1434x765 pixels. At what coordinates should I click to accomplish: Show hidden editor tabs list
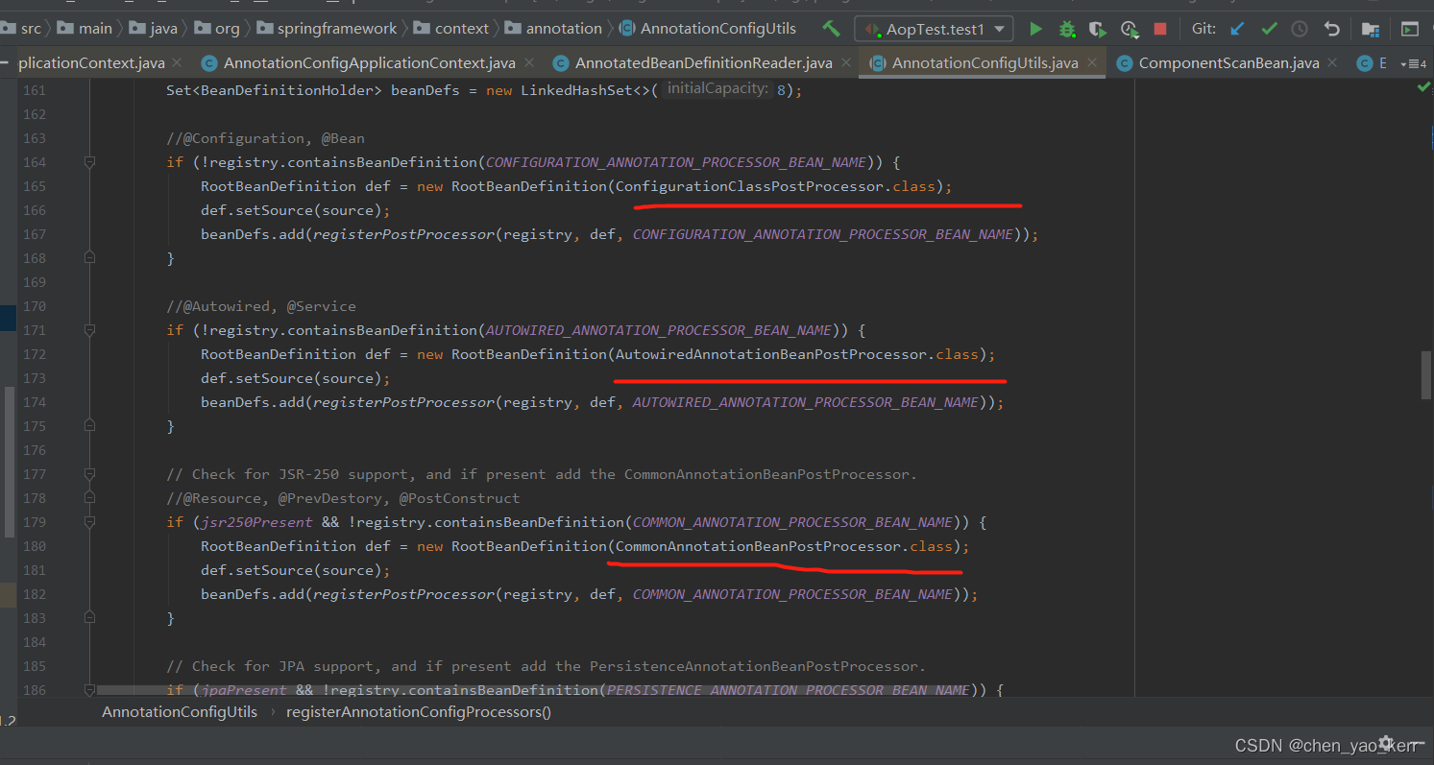pos(1414,63)
